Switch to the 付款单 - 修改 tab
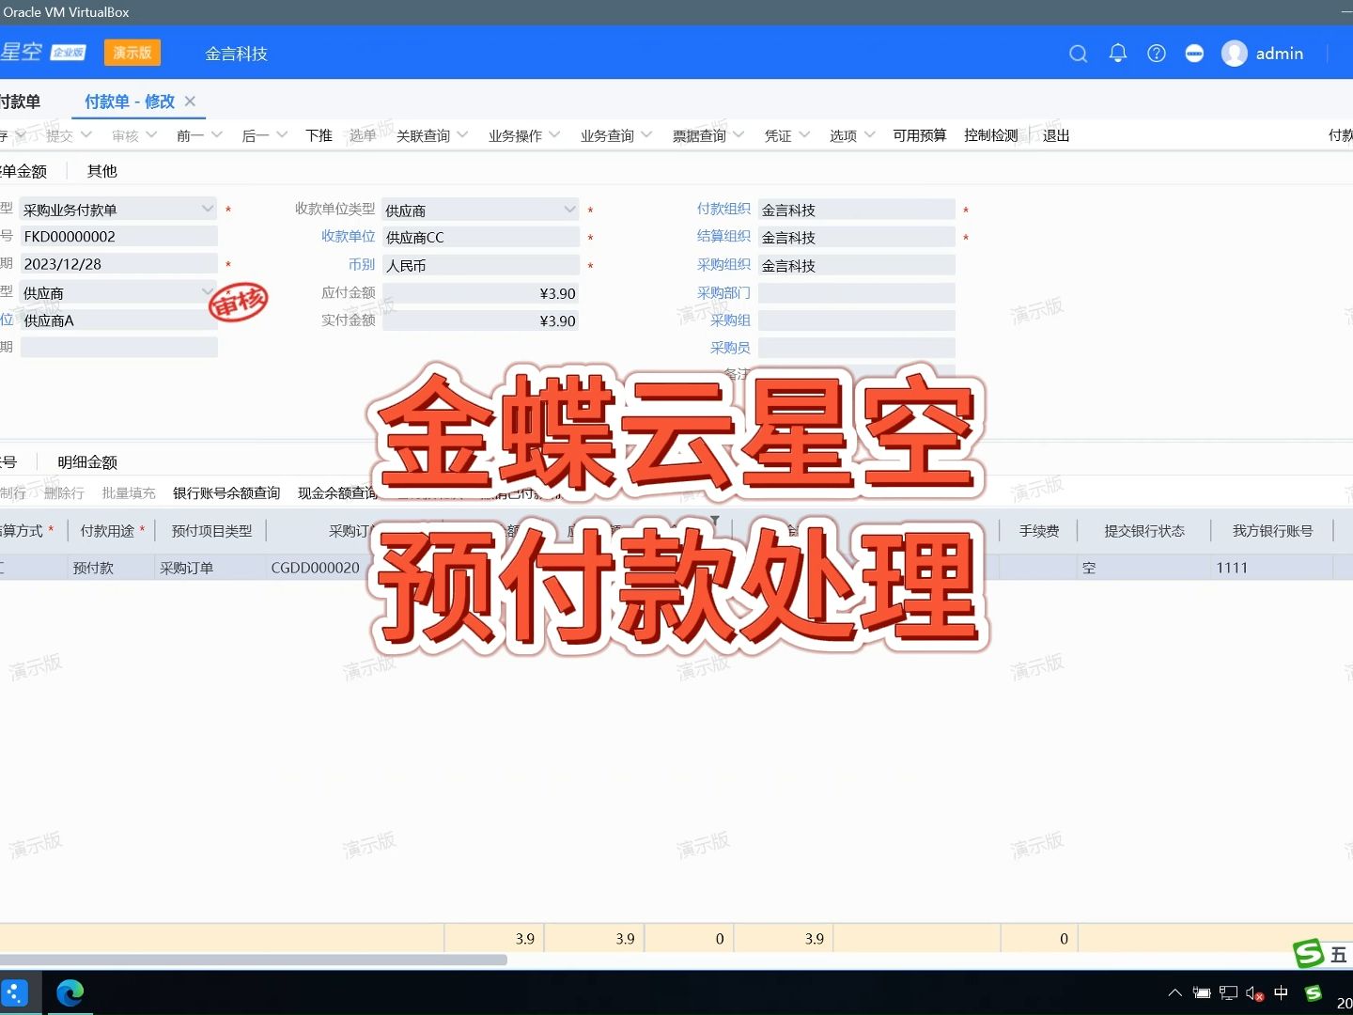The height and width of the screenshot is (1015, 1353). coord(130,101)
